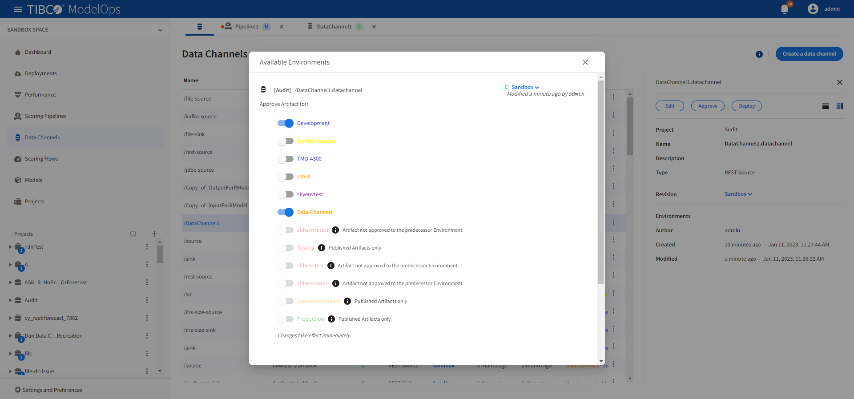The height and width of the screenshot is (399, 854).
Task: Open the notifications bell
Action: tap(785, 9)
